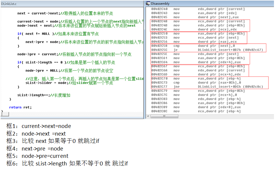276x171 pixels.
Task: Select disassembly address 00402C4E
Action: (159, 30)
